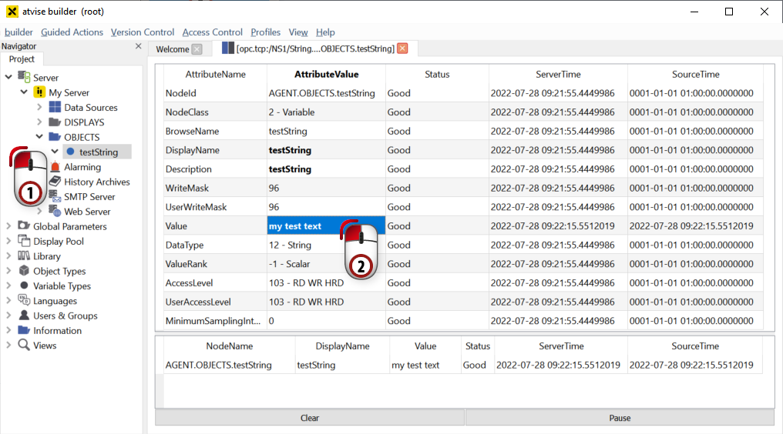Image resolution: width=783 pixels, height=434 pixels.
Task: Close the Welcome tab
Action: 197,49
